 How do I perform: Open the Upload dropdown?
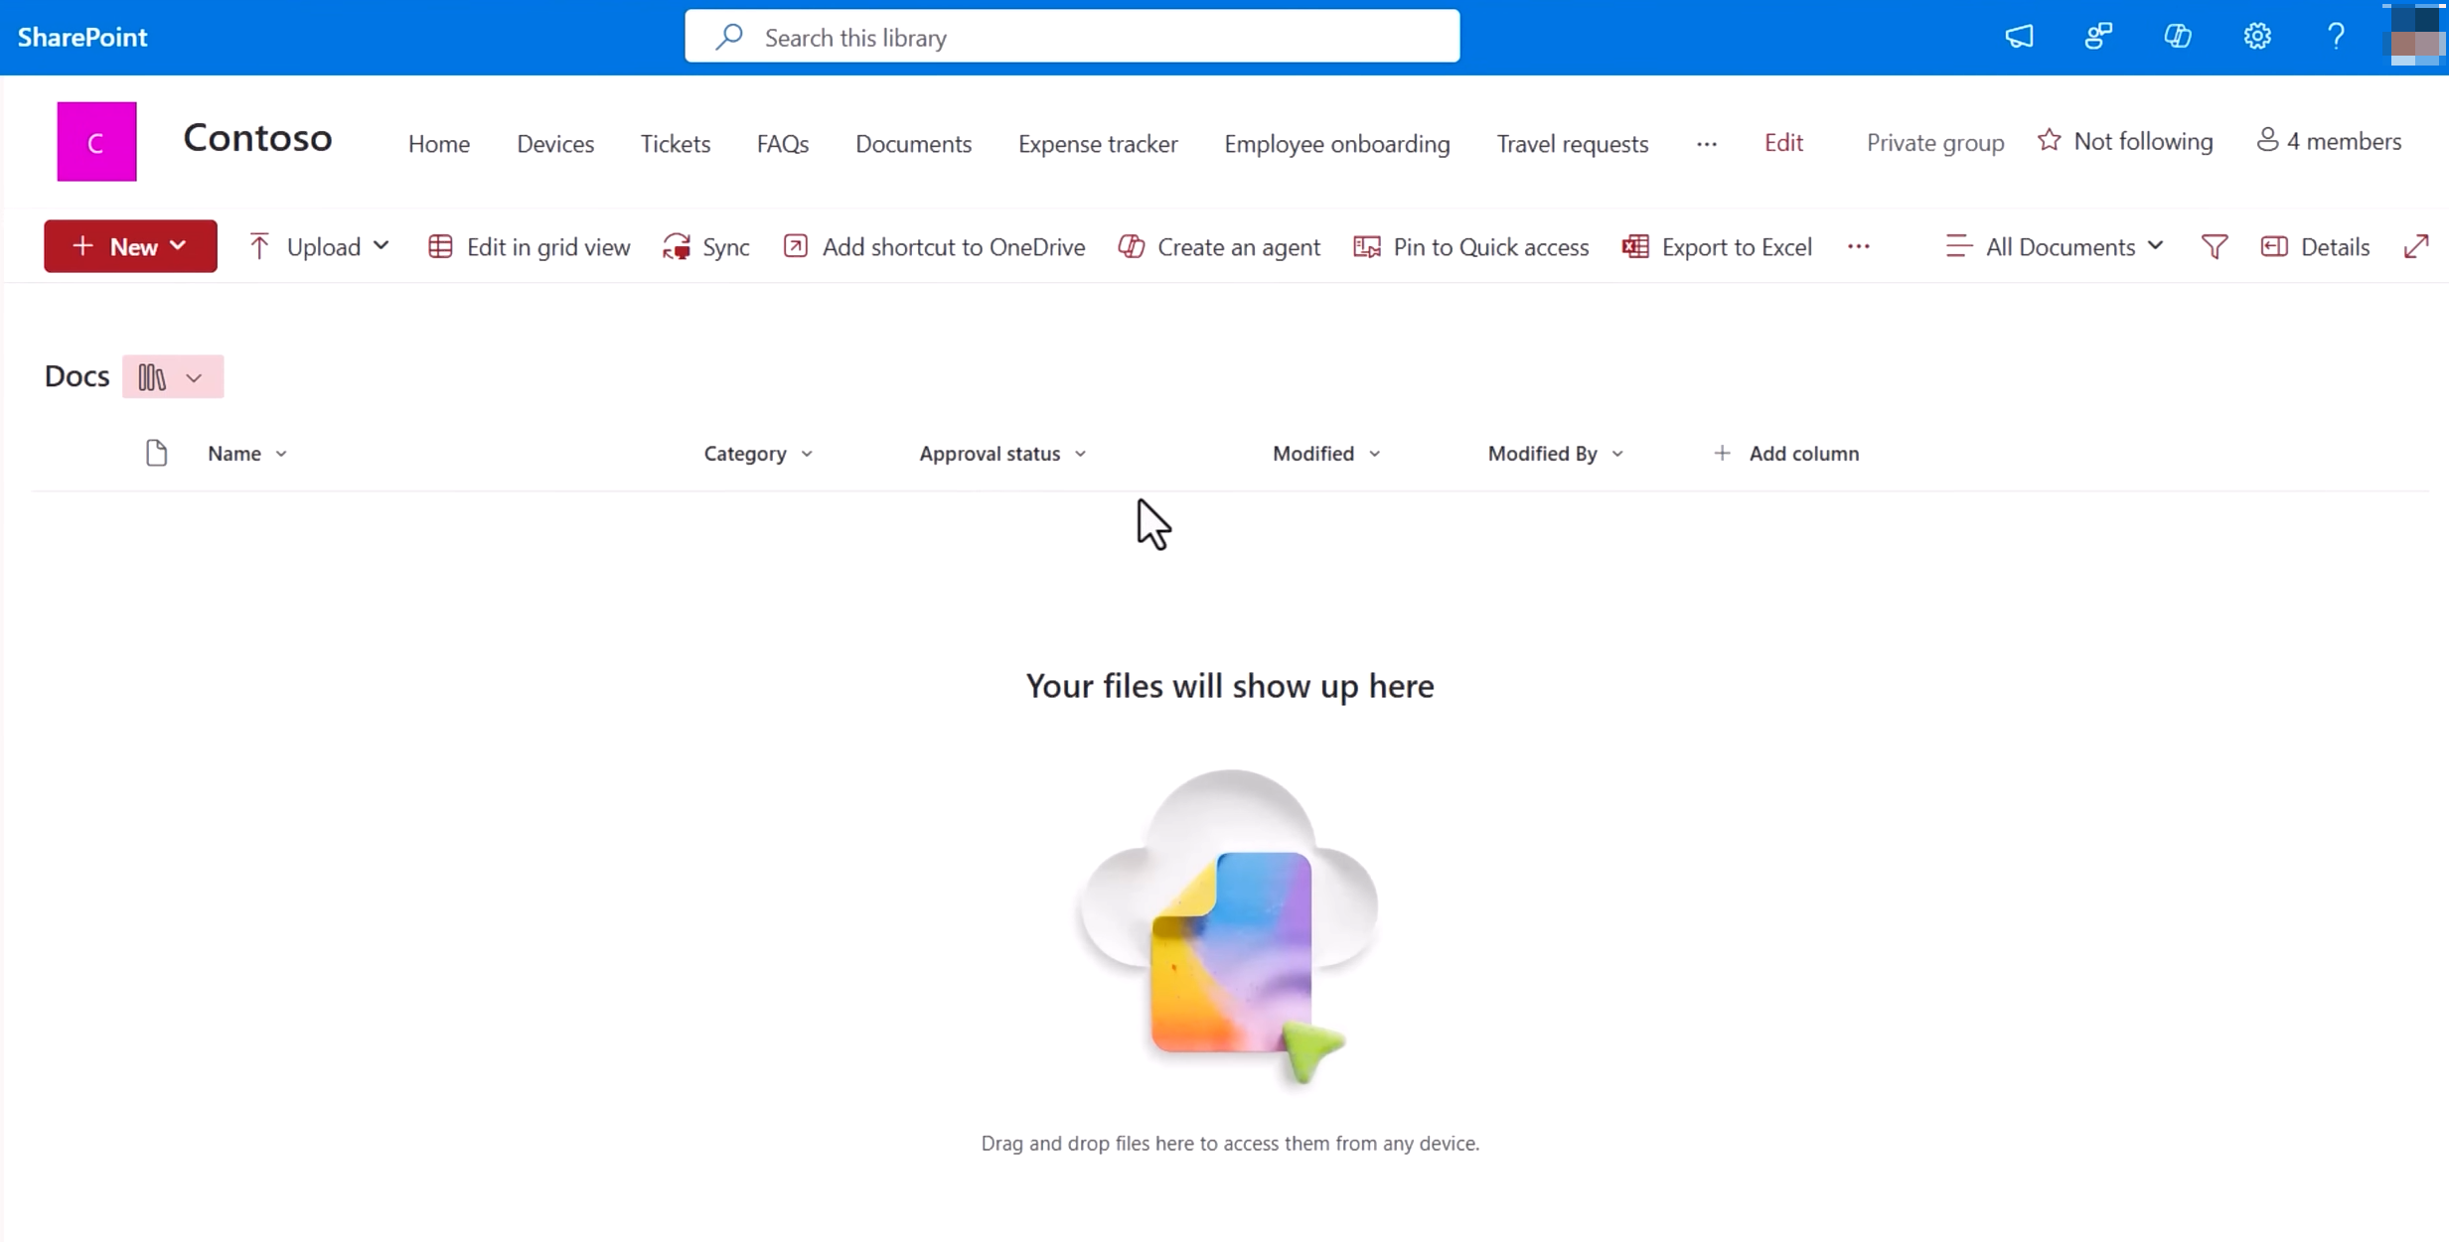(318, 246)
